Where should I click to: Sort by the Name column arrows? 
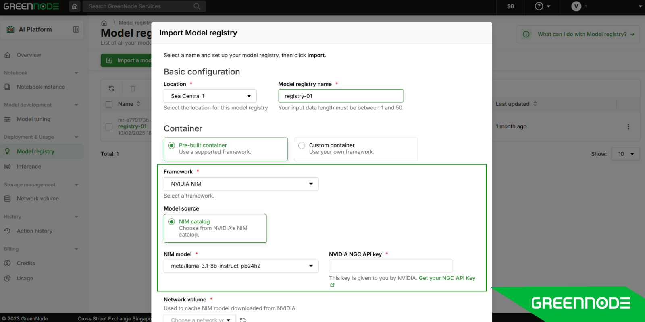tap(138, 104)
